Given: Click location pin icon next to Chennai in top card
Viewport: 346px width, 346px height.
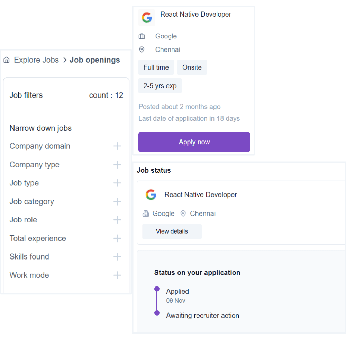Looking at the screenshot, I should pyautogui.click(x=142, y=50).
